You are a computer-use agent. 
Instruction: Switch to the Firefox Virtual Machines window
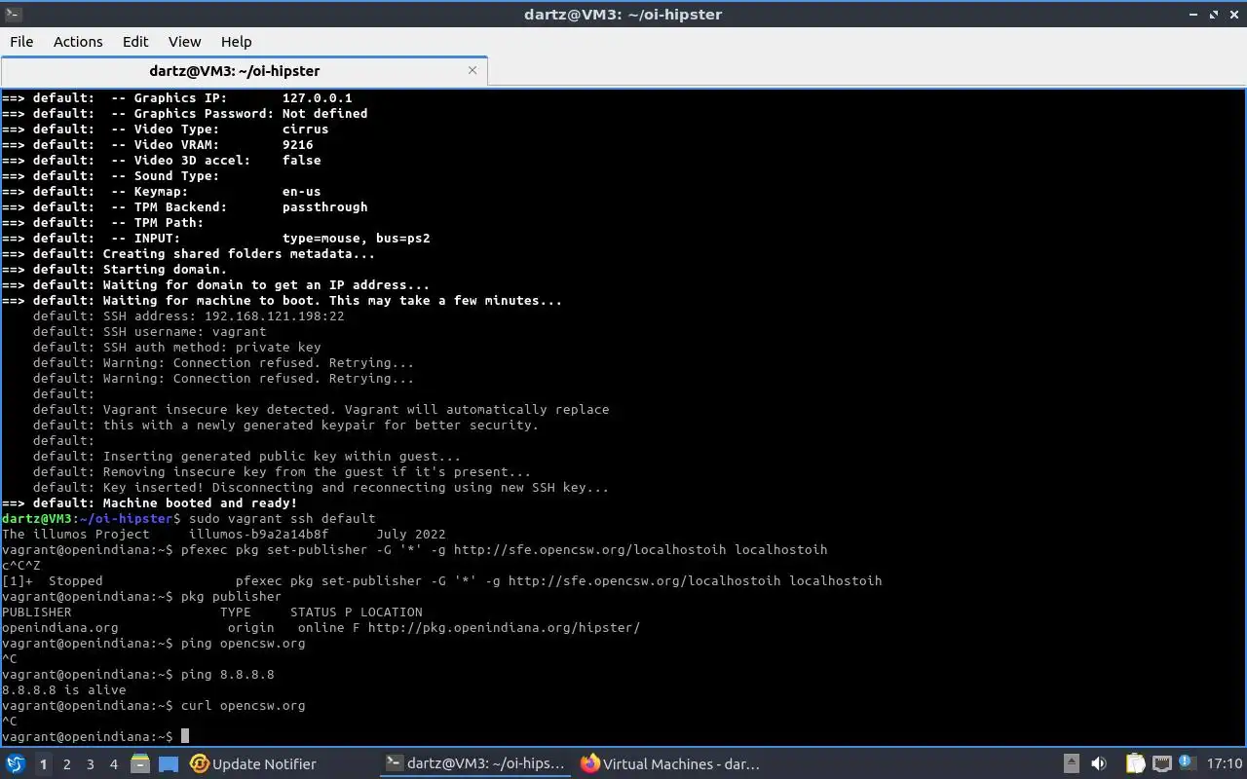[670, 764]
